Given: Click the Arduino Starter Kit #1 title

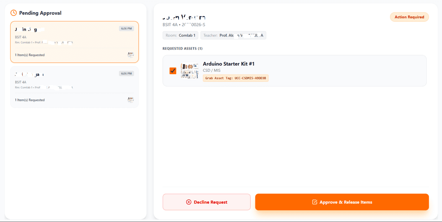Looking at the screenshot, I should pyautogui.click(x=229, y=64).
